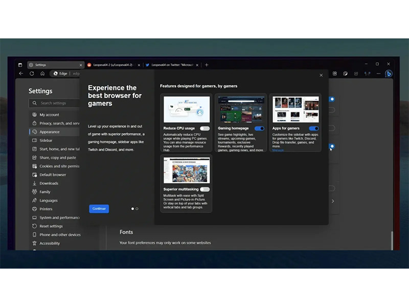Click the settings page vertical scrollbar
The width and height of the screenshot is (409, 307).
[x=392, y=240]
